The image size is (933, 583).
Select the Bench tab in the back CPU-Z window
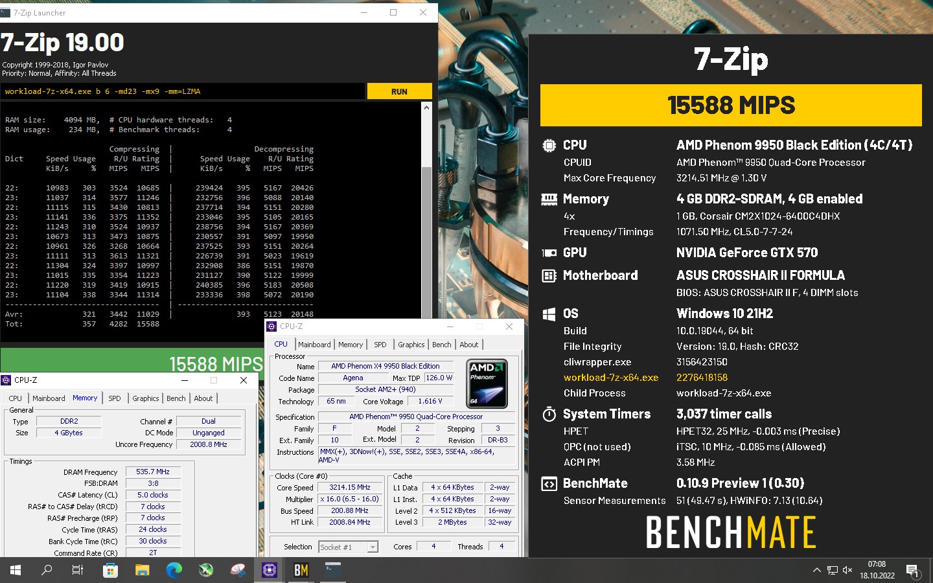[176, 398]
